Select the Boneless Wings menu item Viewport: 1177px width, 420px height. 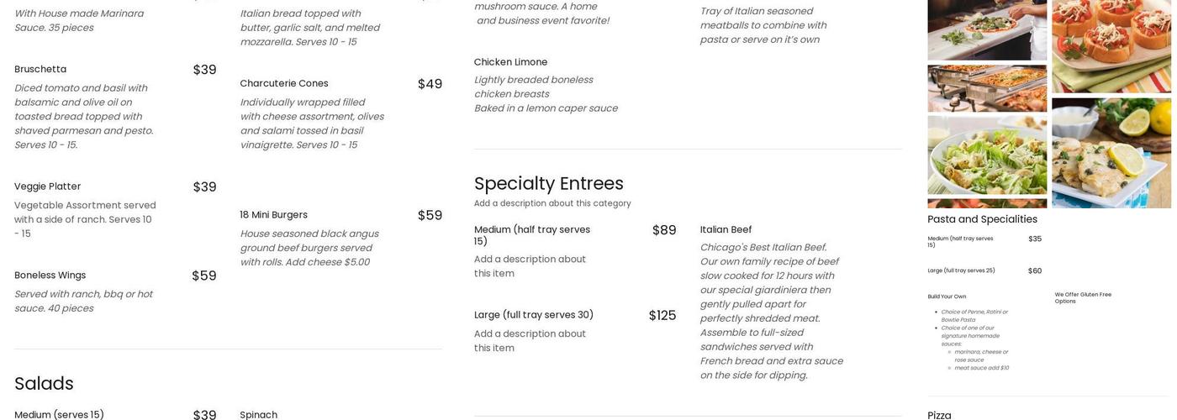[x=50, y=276]
